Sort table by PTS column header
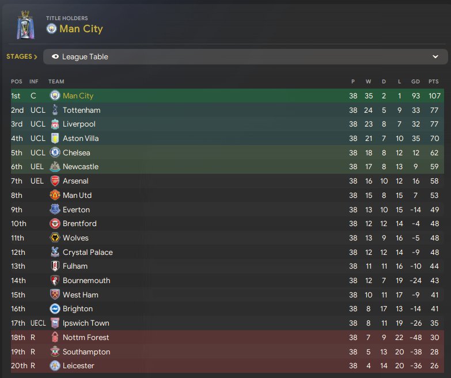 coord(434,82)
